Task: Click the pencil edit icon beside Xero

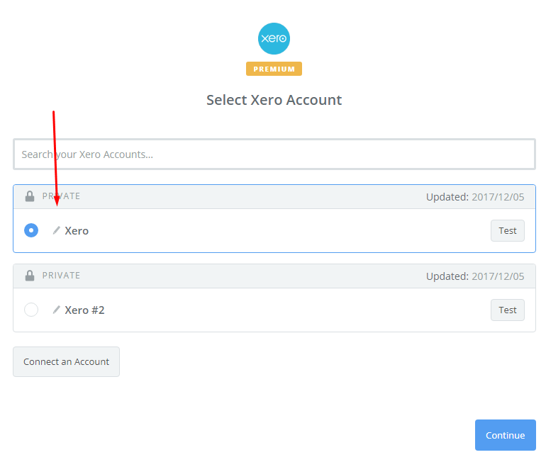Action: pos(57,230)
